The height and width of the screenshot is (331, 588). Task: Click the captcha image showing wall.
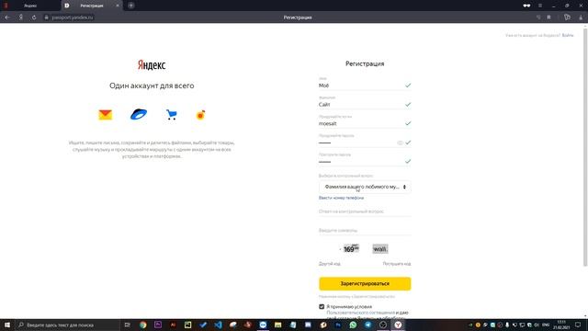coord(380,249)
